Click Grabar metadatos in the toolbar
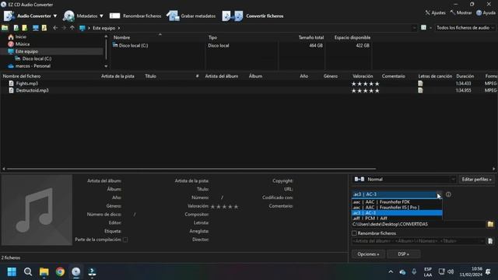The image size is (498, 280). (191, 16)
